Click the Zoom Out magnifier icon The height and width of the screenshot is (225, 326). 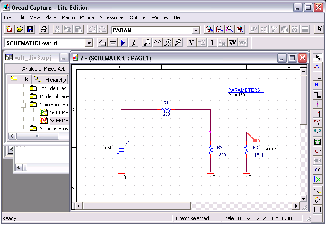[219, 29]
